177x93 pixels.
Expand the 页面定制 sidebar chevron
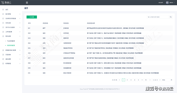20,55
